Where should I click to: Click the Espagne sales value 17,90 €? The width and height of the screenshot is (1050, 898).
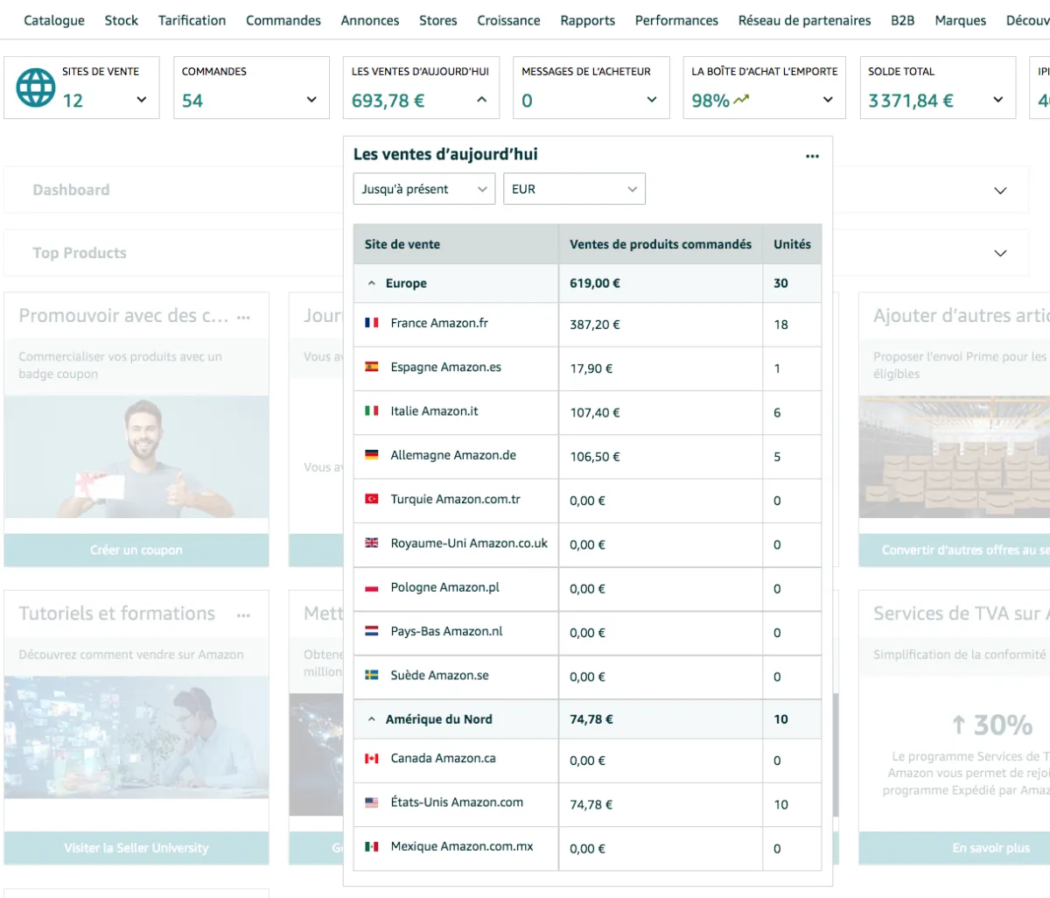point(591,368)
